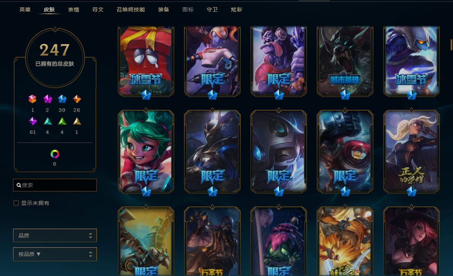This screenshot has width=453, height=276.
Task: Select the red gift box 冰雪节 skin card
Action: click(x=146, y=61)
